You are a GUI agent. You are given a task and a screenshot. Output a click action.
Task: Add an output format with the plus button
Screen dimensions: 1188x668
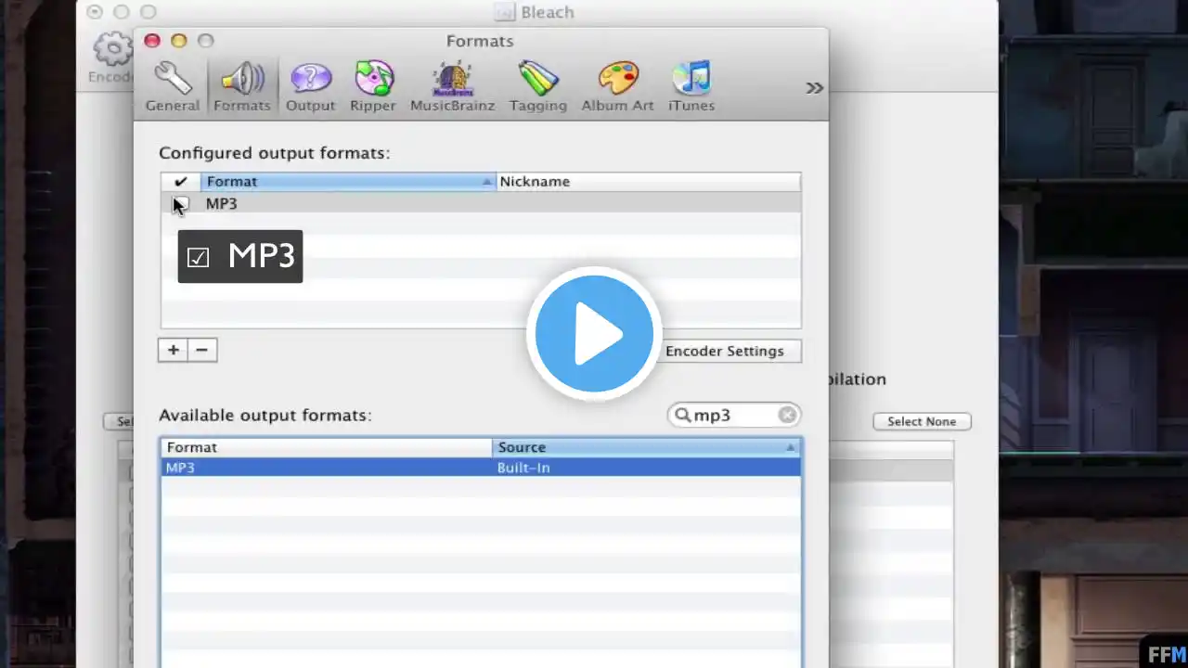click(x=173, y=350)
